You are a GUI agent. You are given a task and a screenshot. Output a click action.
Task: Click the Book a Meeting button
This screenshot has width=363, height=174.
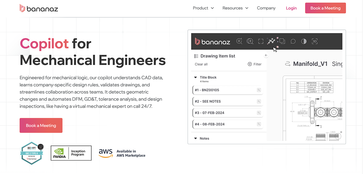[x=325, y=8]
